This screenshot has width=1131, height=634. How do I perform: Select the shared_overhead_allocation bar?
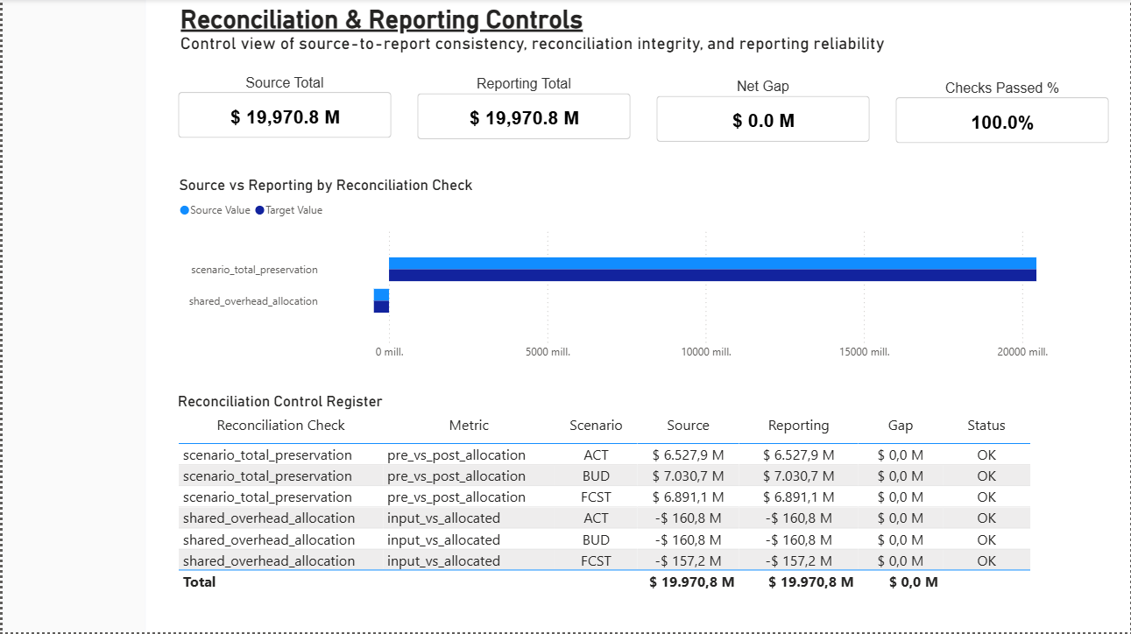(x=381, y=301)
